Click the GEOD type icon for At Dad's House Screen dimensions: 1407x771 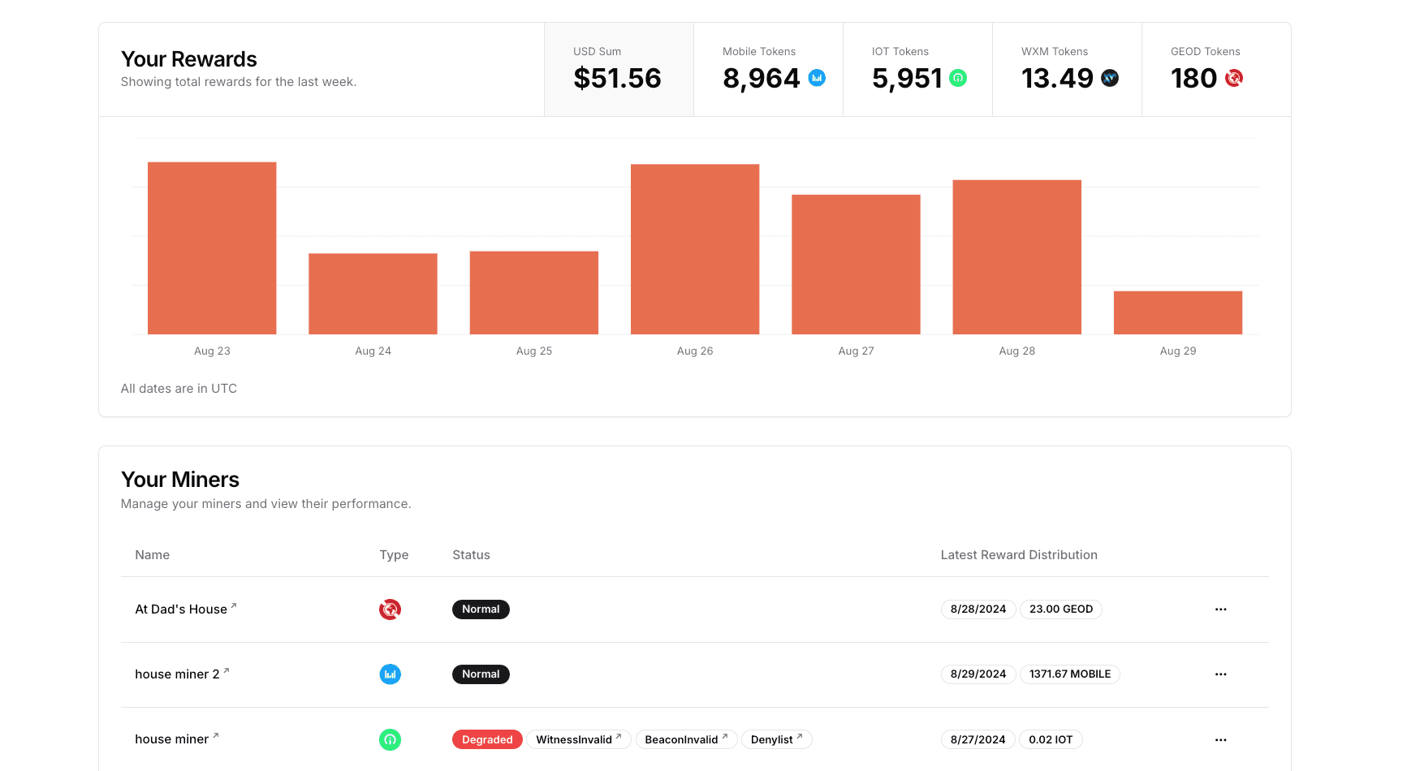(390, 609)
